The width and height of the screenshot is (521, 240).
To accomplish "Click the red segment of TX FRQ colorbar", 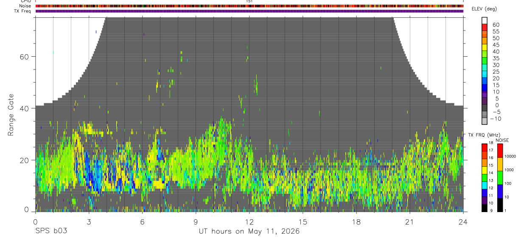I will (485, 147).
